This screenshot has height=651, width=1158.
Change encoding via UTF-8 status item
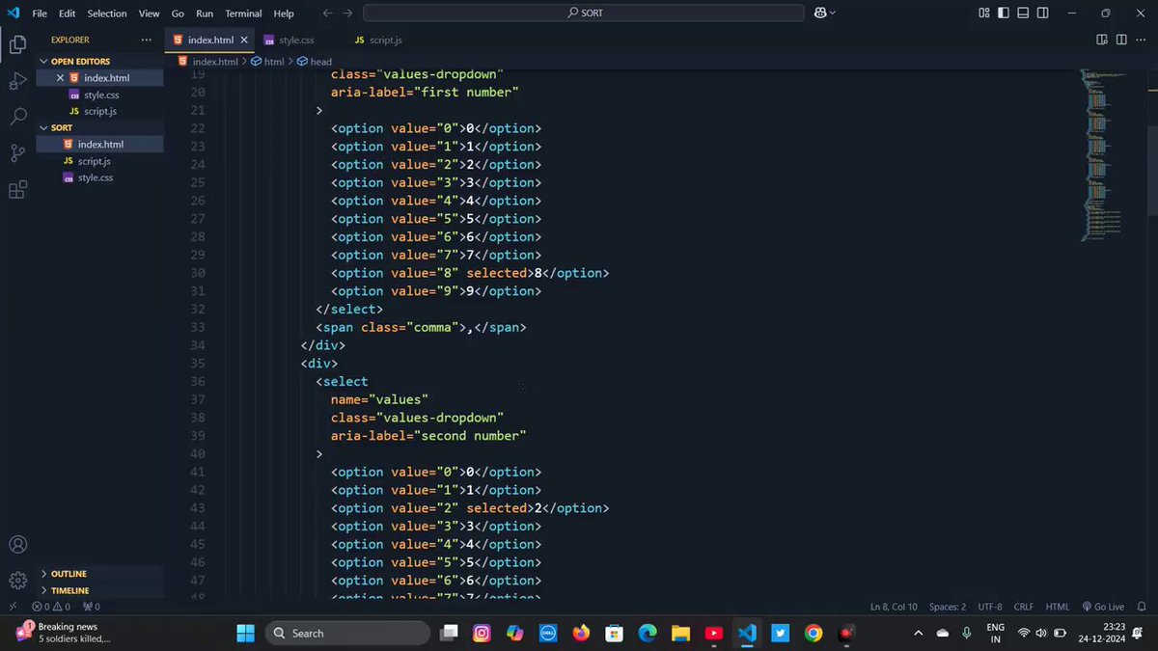coord(990,607)
